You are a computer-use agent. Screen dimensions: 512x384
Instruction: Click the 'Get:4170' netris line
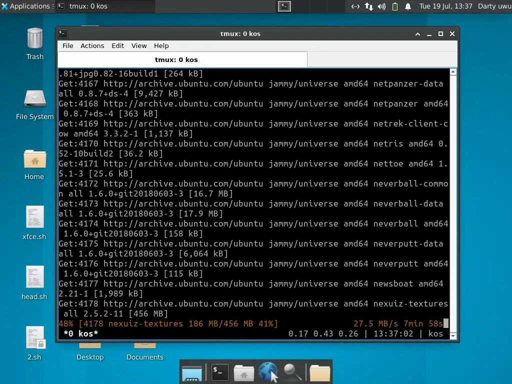(253, 148)
